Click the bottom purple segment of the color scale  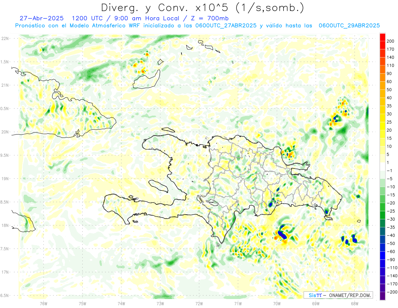pyautogui.click(x=382, y=296)
